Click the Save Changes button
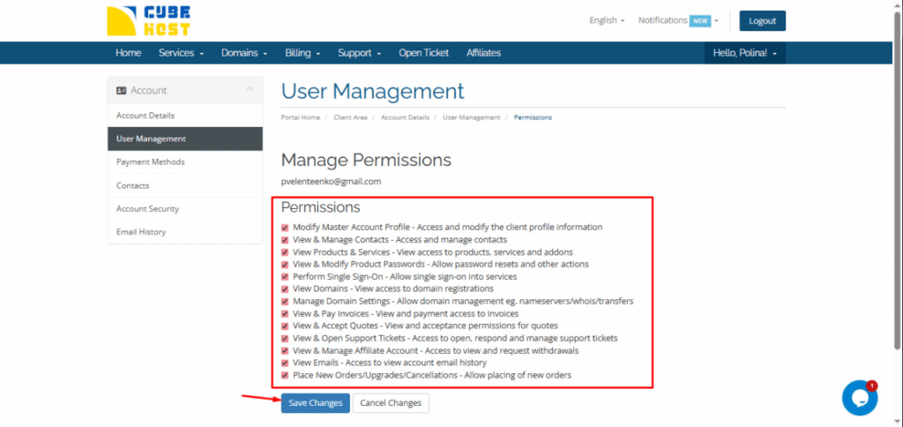This screenshot has height=427, width=903. tap(315, 403)
